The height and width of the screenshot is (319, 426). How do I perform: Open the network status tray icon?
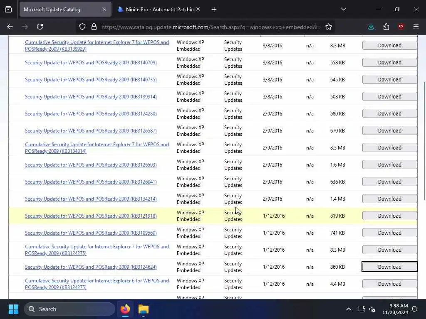[362, 309]
